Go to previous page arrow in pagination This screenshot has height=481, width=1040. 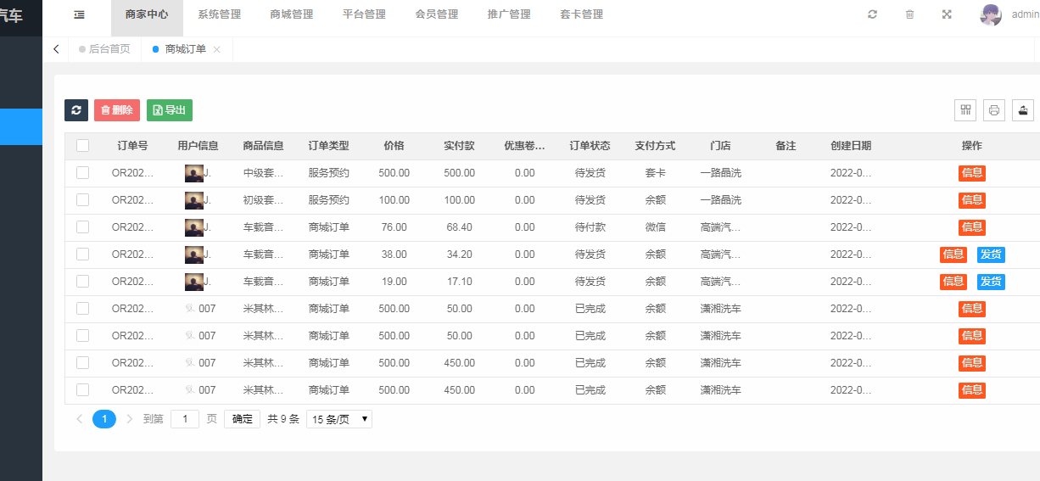pos(80,419)
